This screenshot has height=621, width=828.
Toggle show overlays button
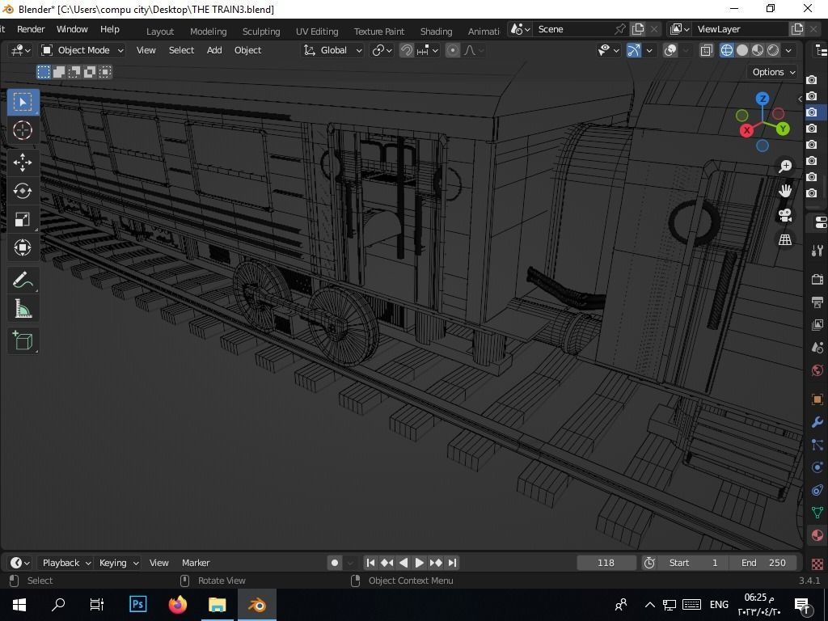point(670,50)
